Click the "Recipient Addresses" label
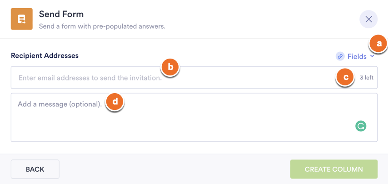Screen dimensions: 388x184 [45, 55]
